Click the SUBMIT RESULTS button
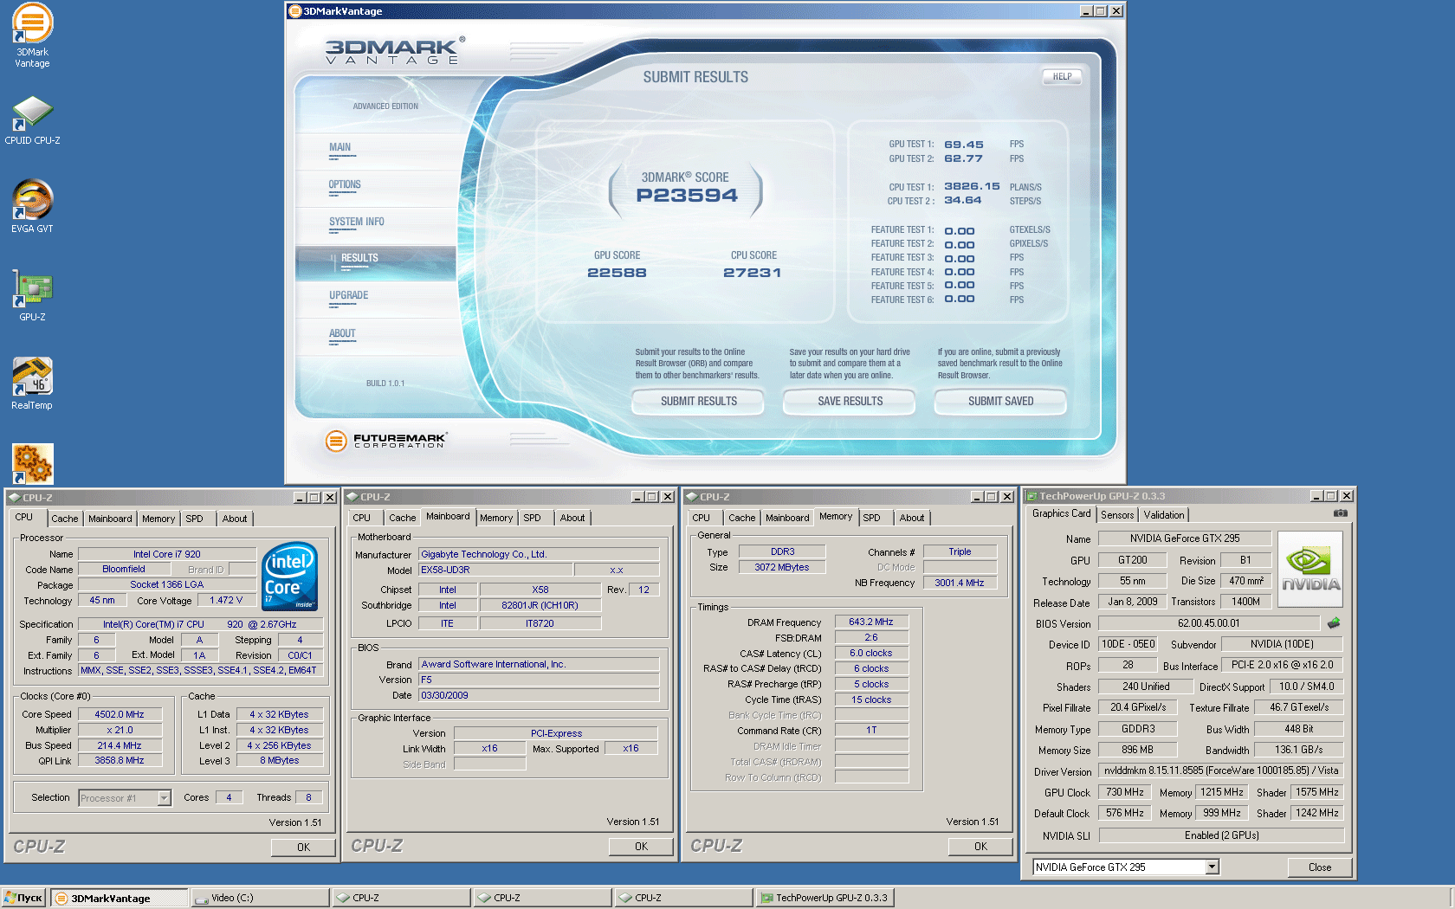 click(698, 401)
